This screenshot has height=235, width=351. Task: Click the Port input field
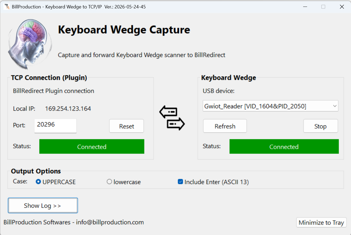pos(55,126)
